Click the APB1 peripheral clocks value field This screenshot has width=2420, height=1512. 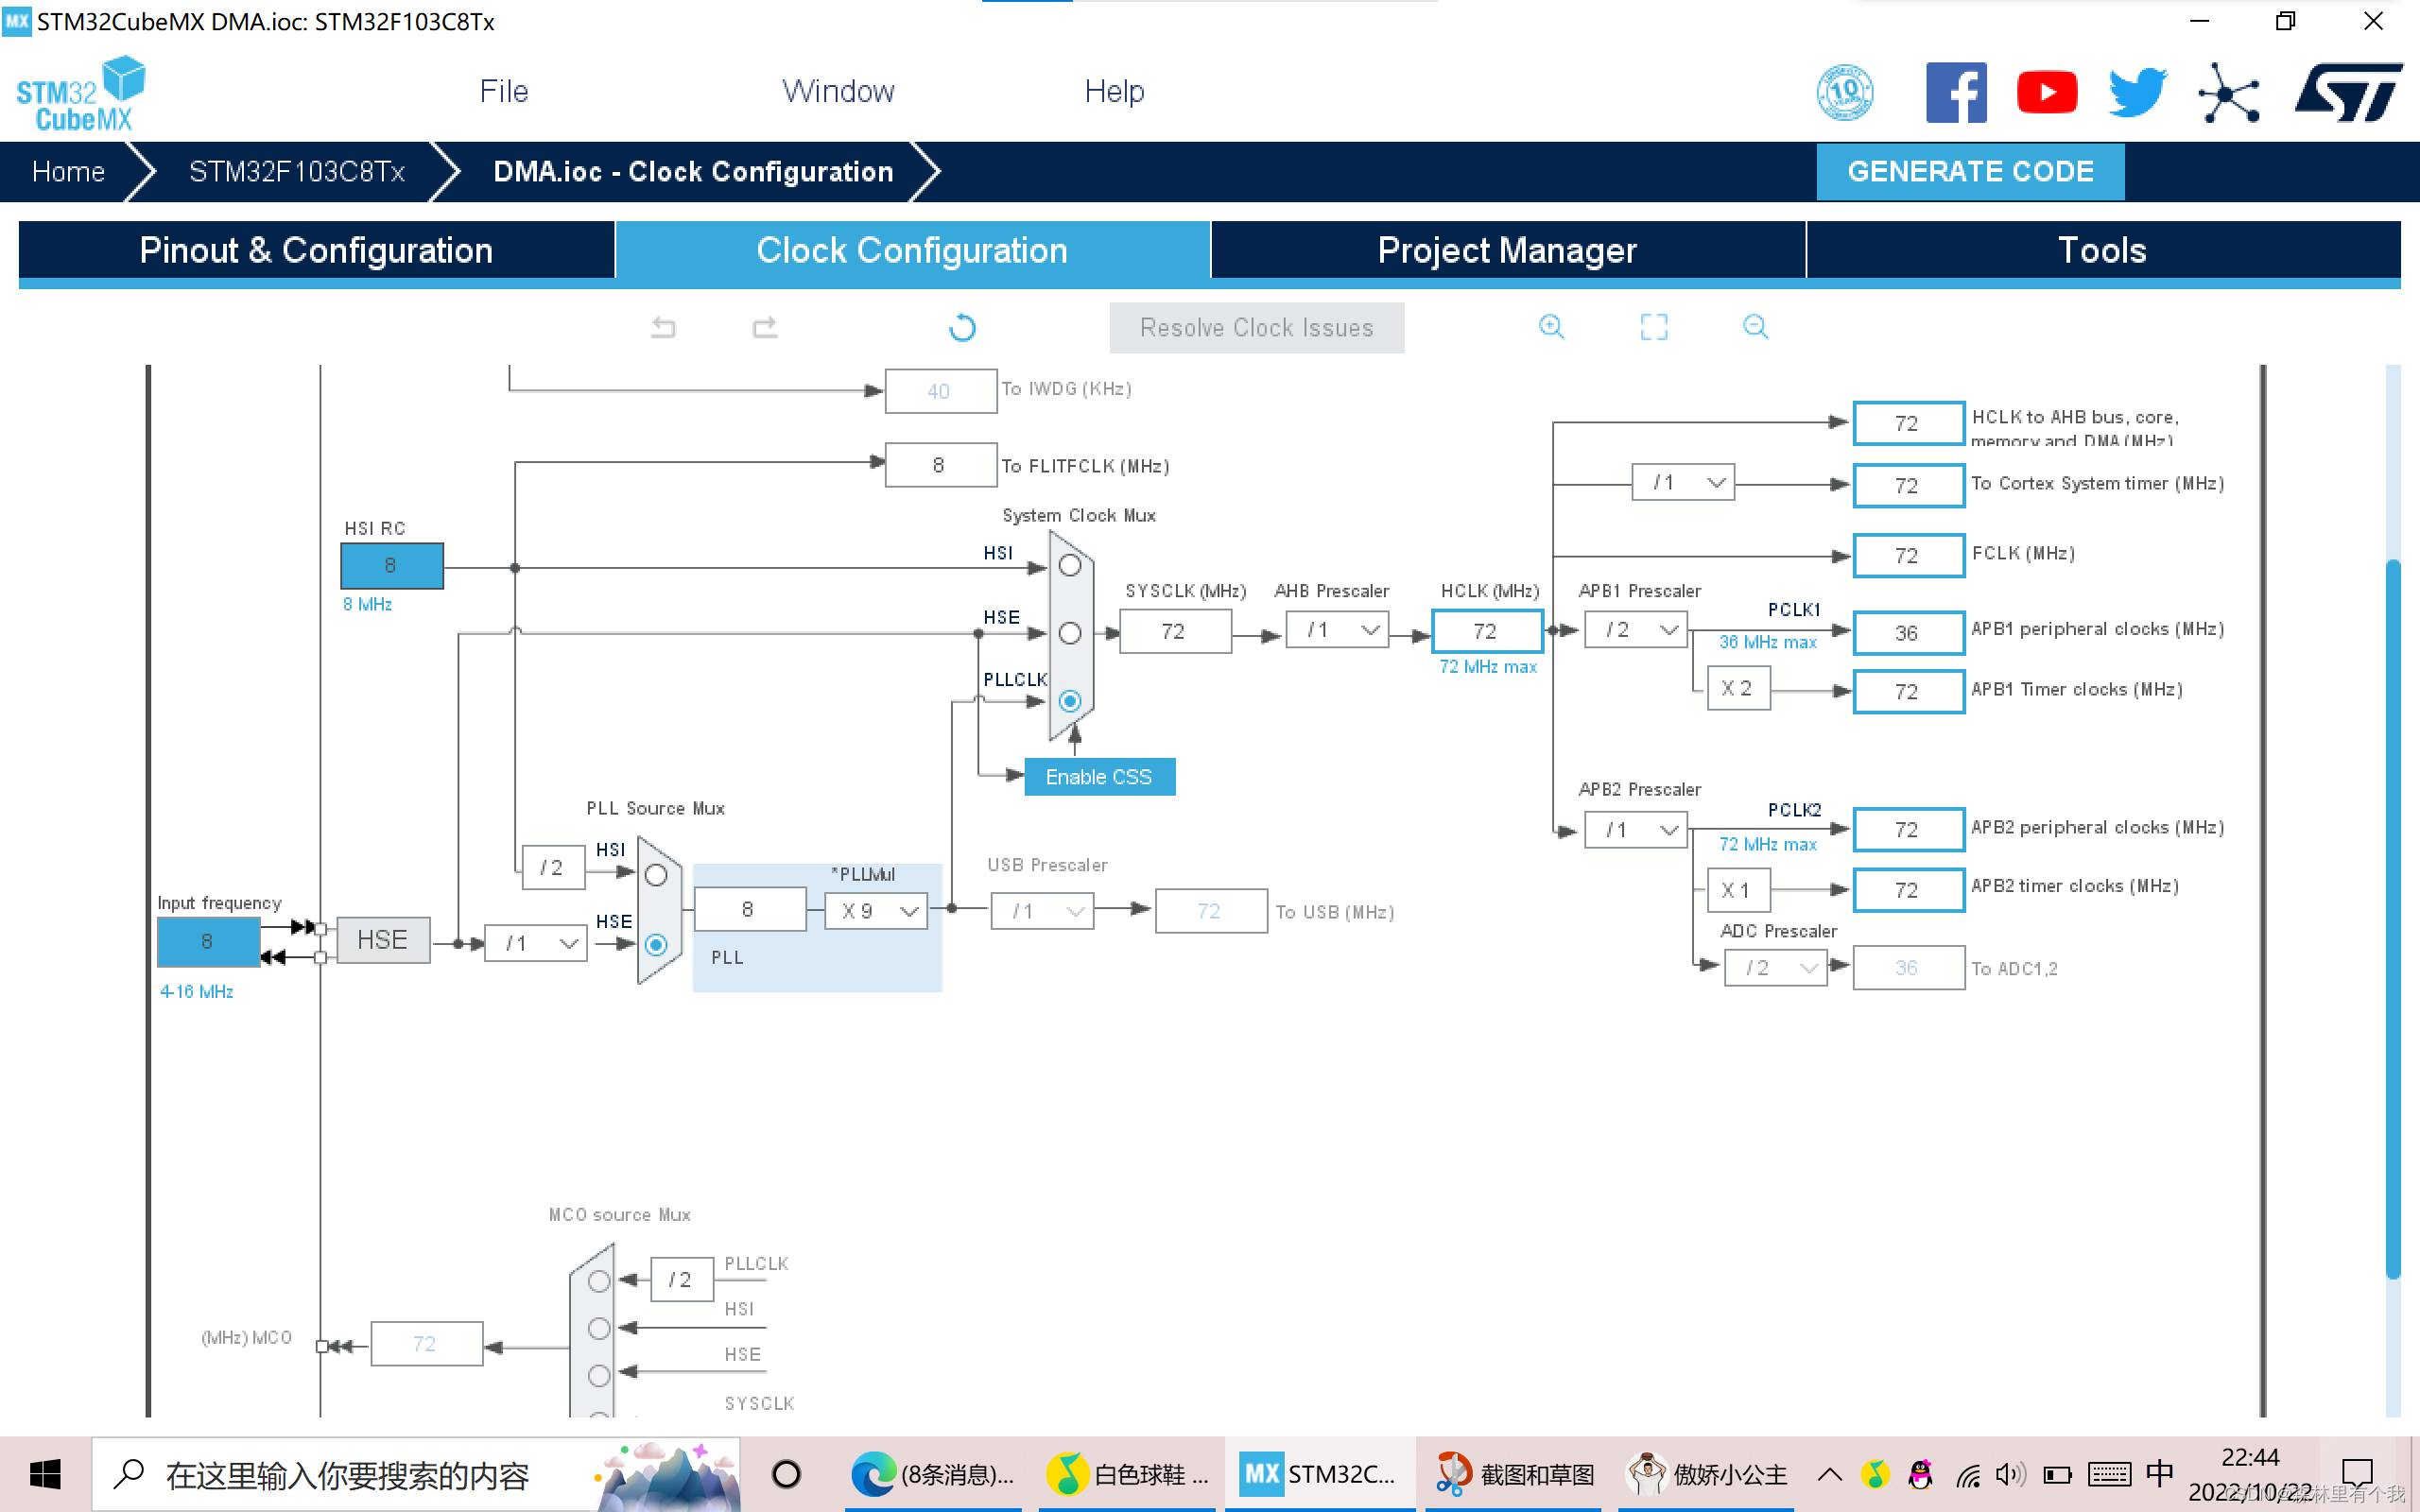tap(1908, 633)
